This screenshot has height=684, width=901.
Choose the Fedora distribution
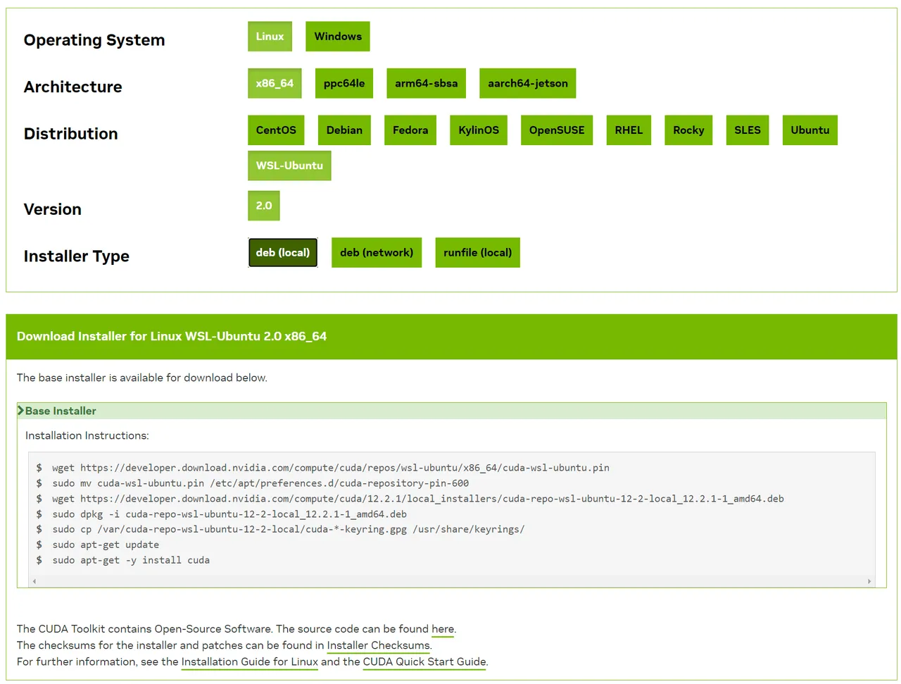[410, 130]
